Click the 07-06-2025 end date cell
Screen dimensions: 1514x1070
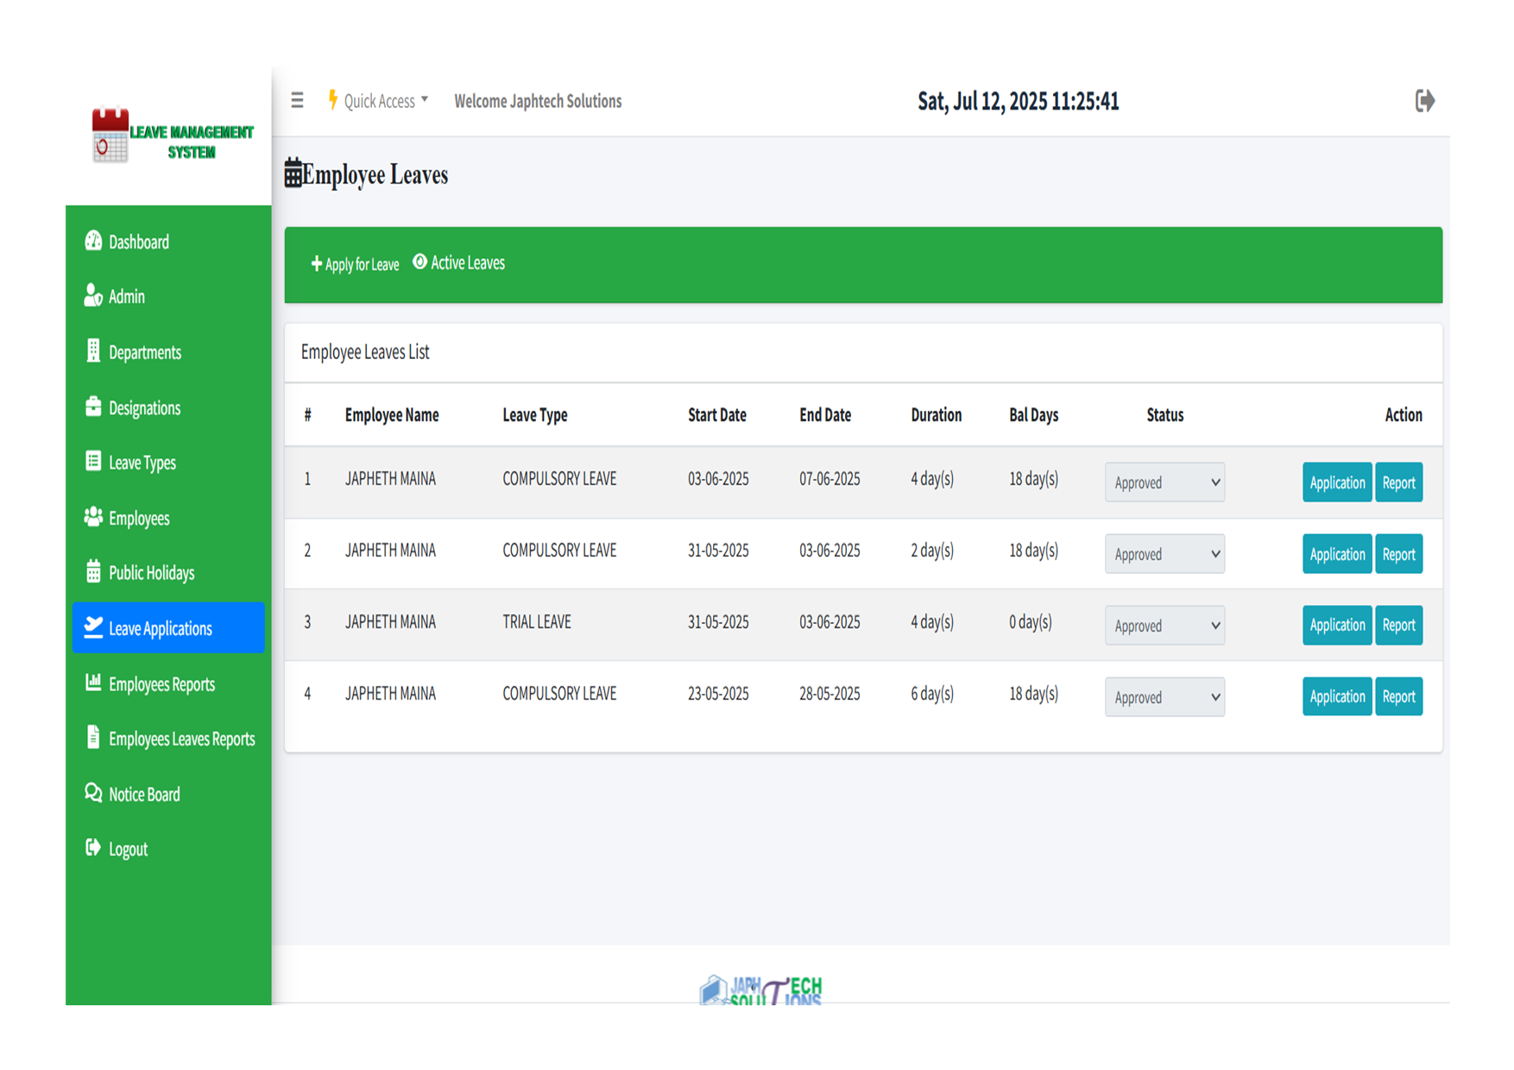(x=830, y=479)
